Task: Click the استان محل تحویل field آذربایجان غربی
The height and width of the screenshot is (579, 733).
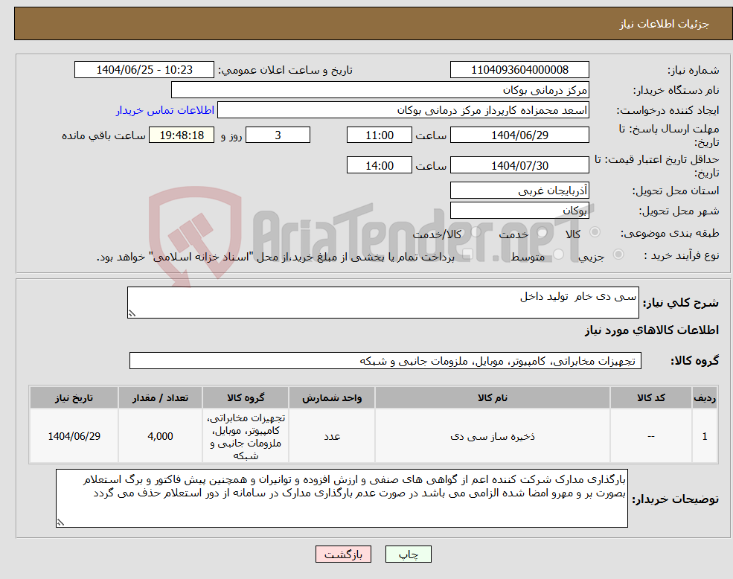Action: coord(519,191)
